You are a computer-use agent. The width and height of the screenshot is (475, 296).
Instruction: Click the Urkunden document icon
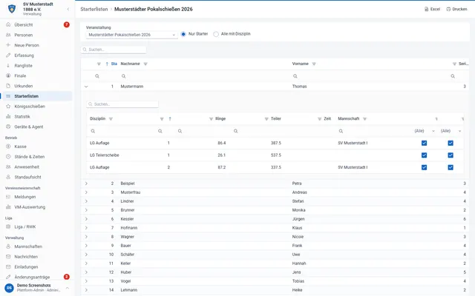pos(8,86)
